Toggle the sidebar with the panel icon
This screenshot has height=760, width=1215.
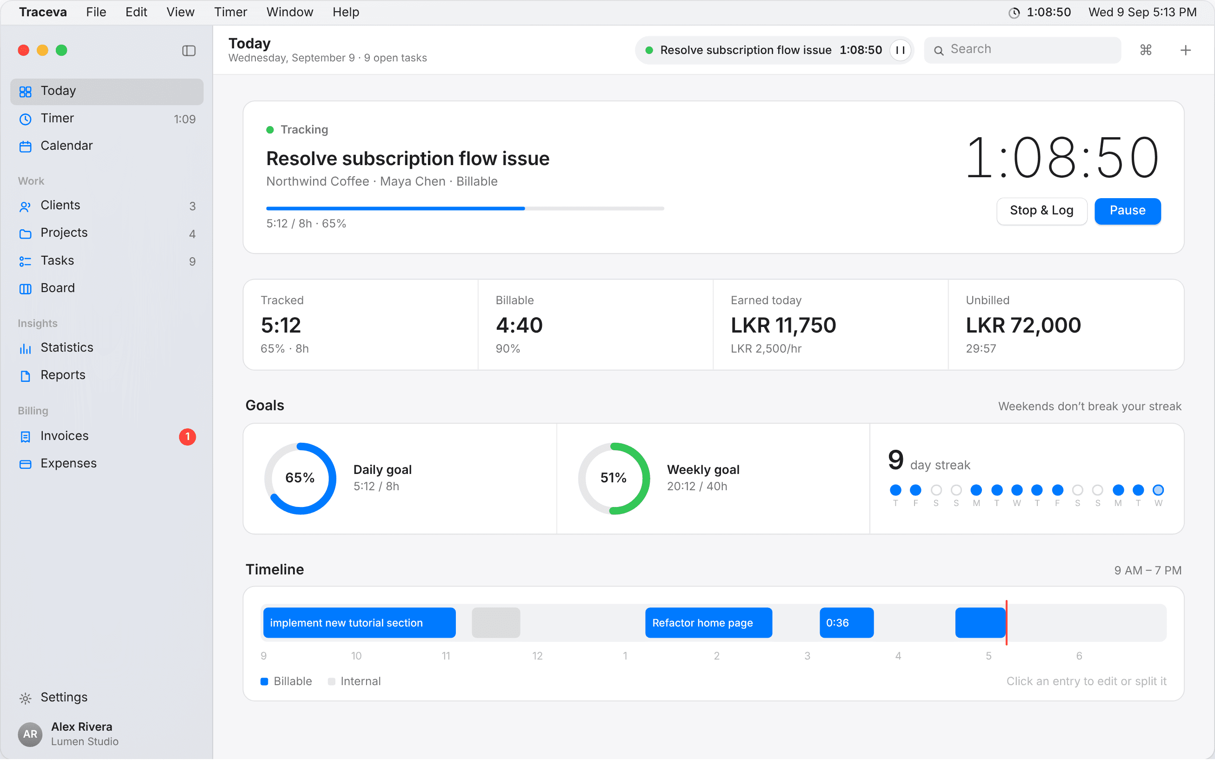(x=188, y=50)
